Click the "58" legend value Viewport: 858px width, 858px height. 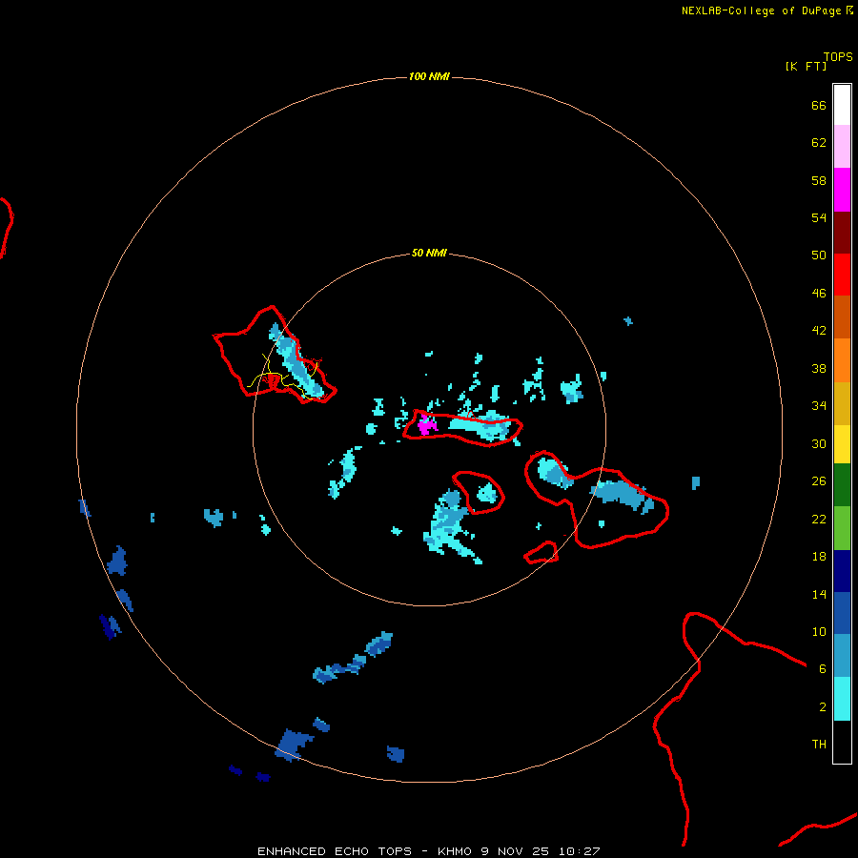pyautogui.click(x=819, y=180)
